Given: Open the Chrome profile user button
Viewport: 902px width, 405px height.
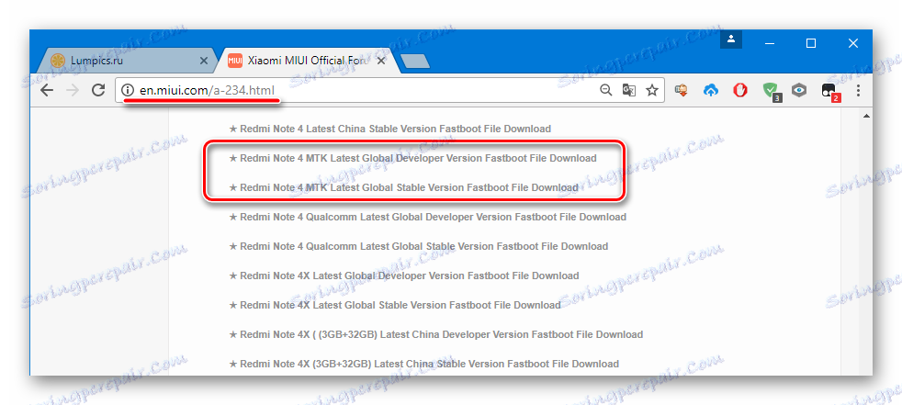Looking at the screenshot, I should coord(730,39).
